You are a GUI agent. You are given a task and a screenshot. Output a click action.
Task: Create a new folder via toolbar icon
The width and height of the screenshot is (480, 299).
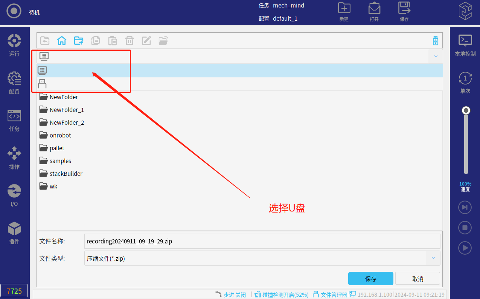tap(79, 41)
